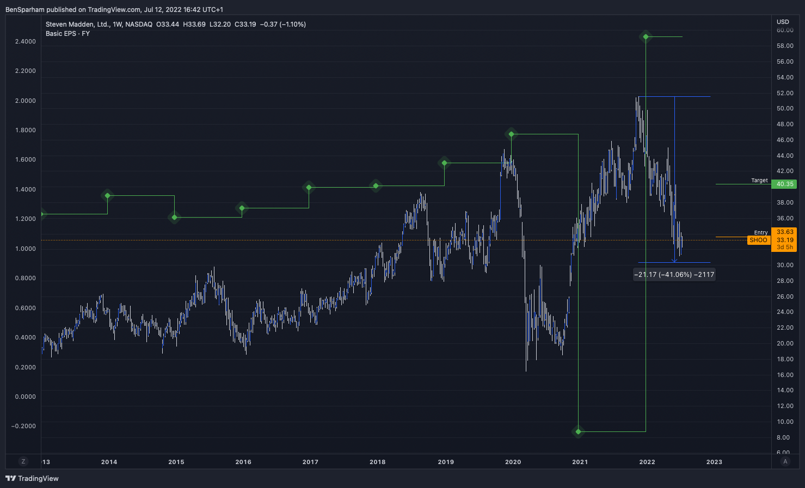Screen dimensions: 805x488
Task: Click the TradingView.com text in header
Action: tap(114, 10)
